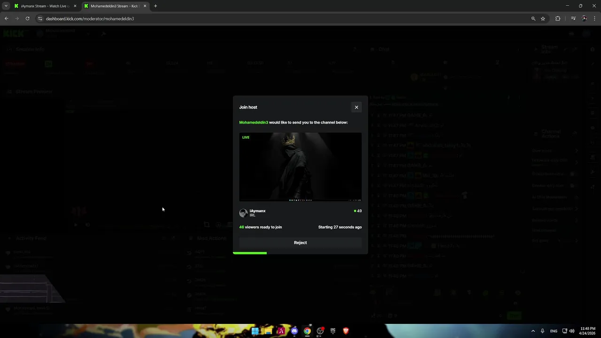Click the Mohamedeldin3 green username link
This screenshot has width=601, height=338.
click(254, 123)
